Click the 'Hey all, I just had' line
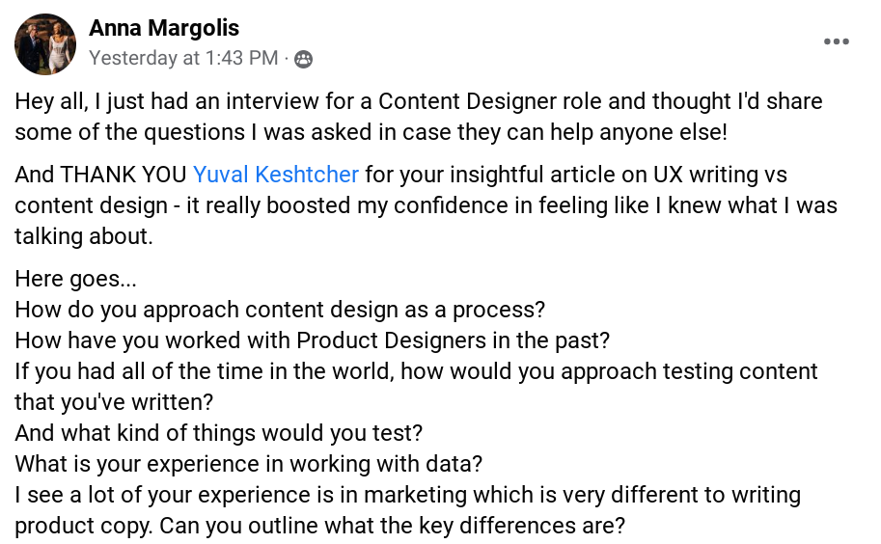The width and height of the screenshot is (881, 544). coord(419,101)
